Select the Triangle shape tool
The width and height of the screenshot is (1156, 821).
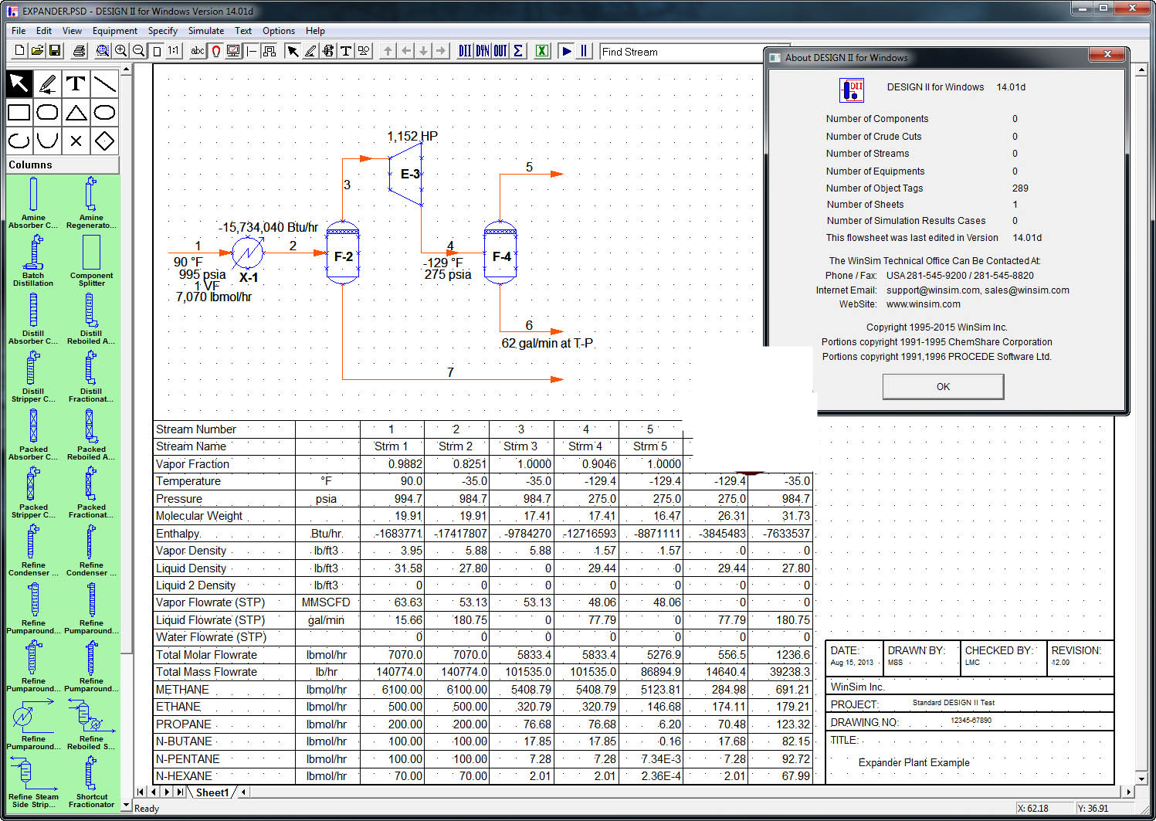[76, 113]
